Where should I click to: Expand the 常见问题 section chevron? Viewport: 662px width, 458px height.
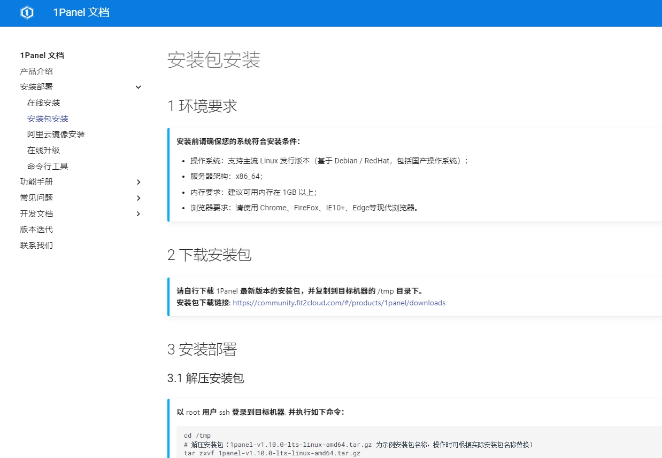pyautogui.click(x=138, y=198)
